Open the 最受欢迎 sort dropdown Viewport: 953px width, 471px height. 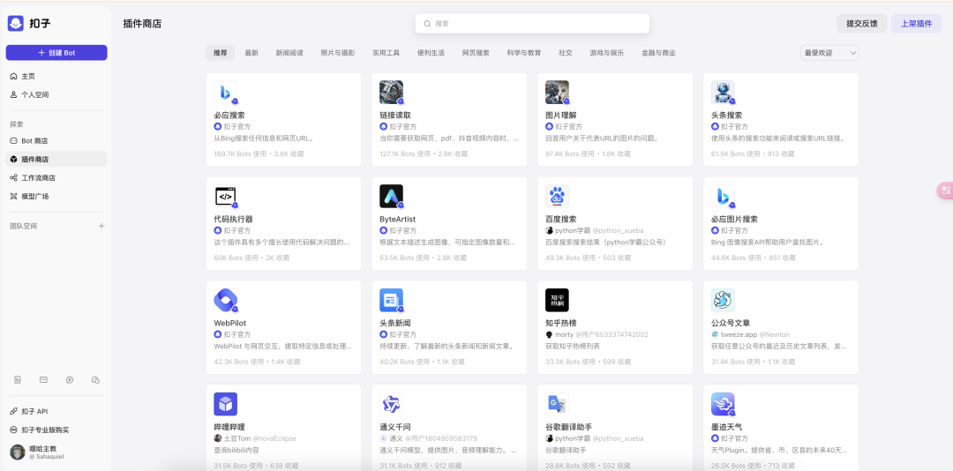click(x=829, y=53)
